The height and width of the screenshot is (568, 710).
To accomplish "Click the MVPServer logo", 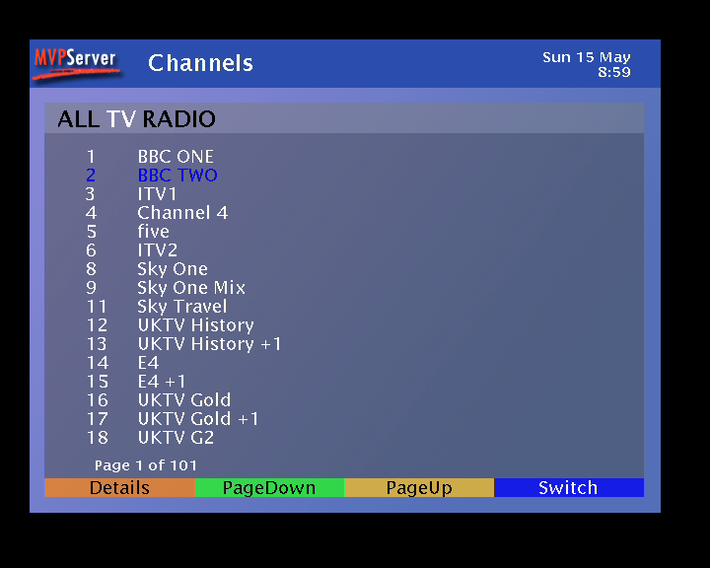I will pyautogui.click(x=76, y=63).
